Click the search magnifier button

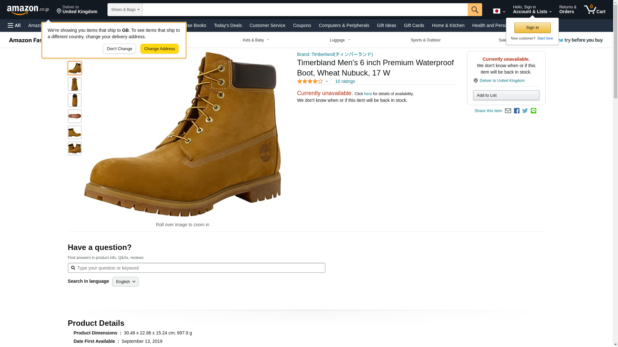pyautogui.click(x=474, y=10)
